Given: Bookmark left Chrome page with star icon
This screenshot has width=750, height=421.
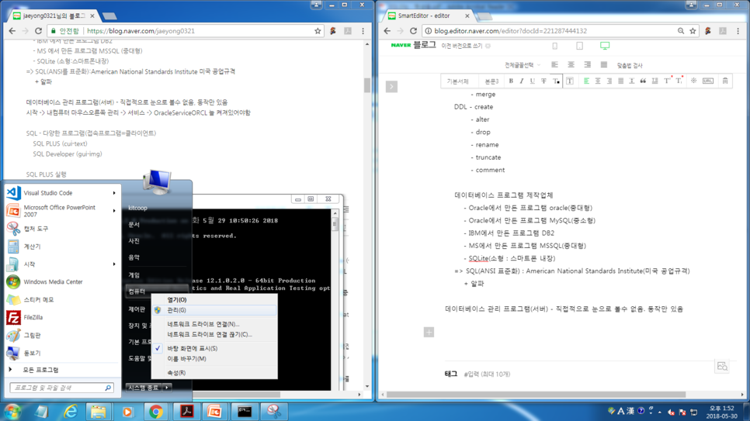Looking at the screenshot, I should point(318,31).
